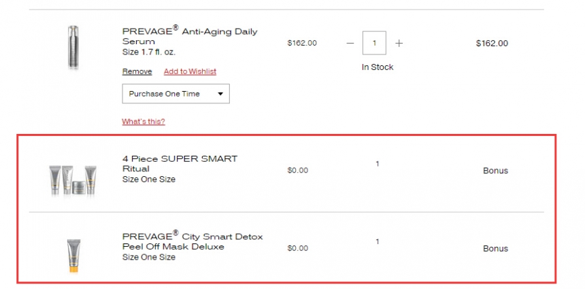Screen dimensions: 585x289
Task: Click the serum quantity input box
Action: tap(374, 43)
